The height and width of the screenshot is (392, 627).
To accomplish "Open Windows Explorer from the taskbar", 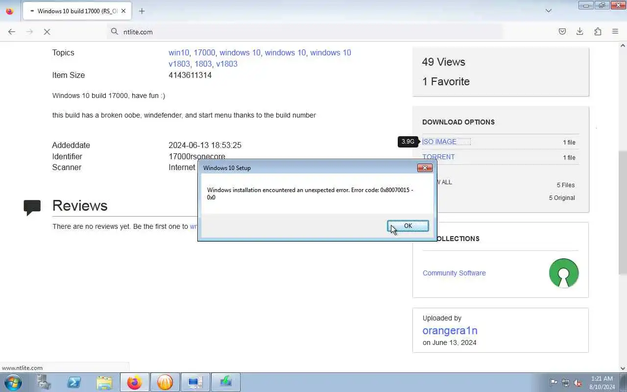I will [104, 382].
